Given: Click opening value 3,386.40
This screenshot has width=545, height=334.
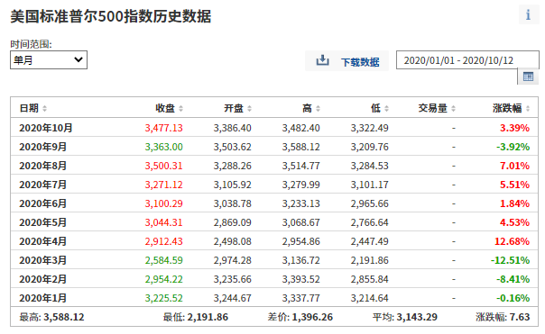Looking at the screenshot, I should pyautogui.click(x=232, y=128).
